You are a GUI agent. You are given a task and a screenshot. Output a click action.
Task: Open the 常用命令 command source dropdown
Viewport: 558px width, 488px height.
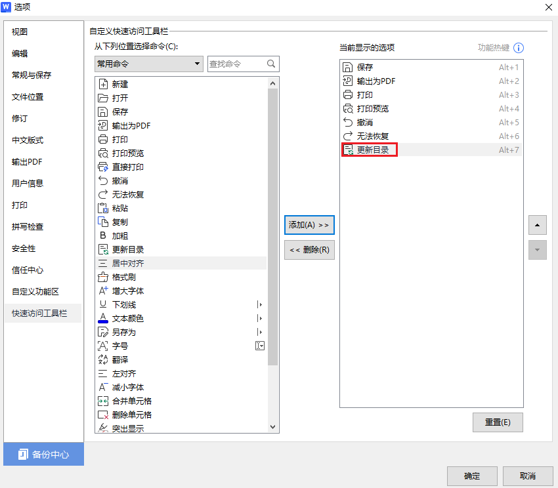click(x=148, y=64)
